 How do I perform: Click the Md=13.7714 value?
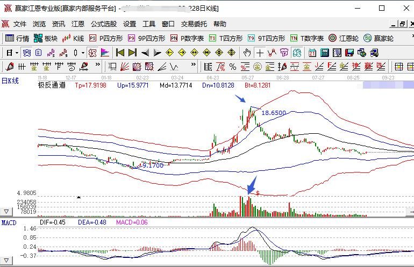(x=176, y=85)
